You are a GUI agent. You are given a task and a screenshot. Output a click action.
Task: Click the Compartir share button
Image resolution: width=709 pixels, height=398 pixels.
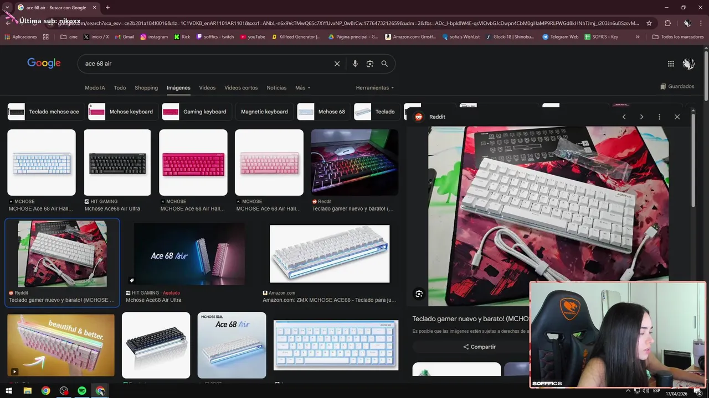pyautogui.click(x=480, y=347)
